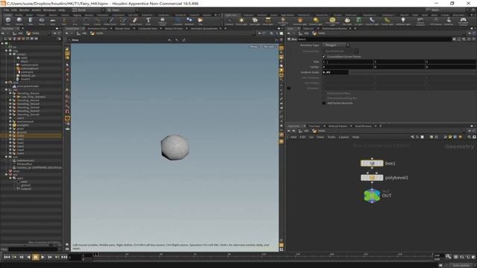Select the Font shelf tool
The width and height of the screenshot is (477, 268).
pyautogui.click(x=148, y=22)
